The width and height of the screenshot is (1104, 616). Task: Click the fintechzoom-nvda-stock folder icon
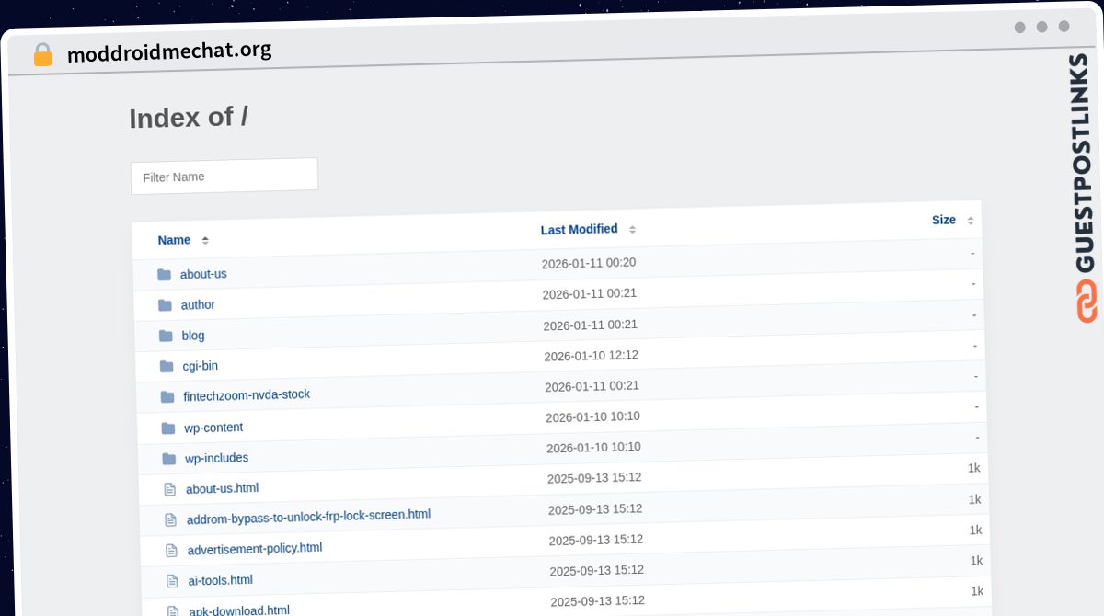pos(167,396)
